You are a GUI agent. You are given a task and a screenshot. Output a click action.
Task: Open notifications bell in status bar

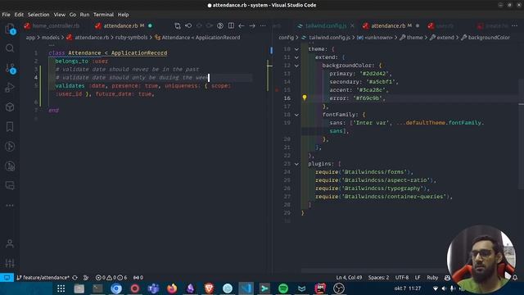(515, 278)
